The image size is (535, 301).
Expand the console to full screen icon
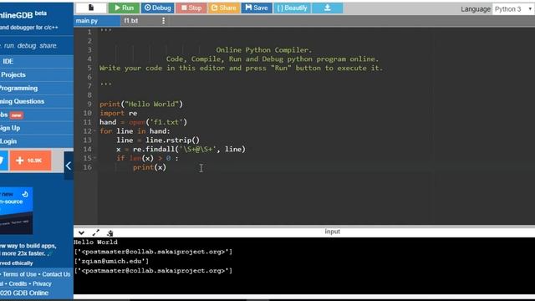click(96, 233)
